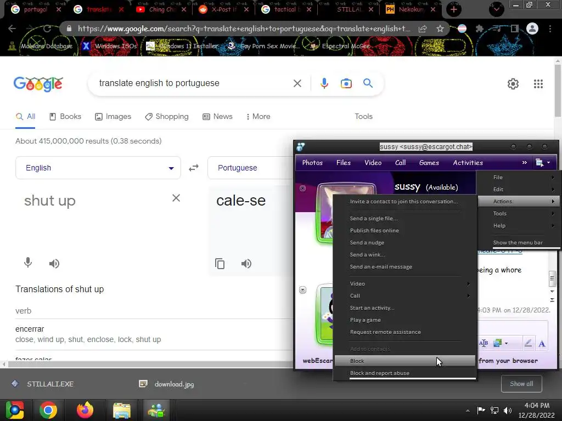Image resolution: width=562 pixels, height=421 pixels.
Task: Open File Explorer from taskbar
Action: [121, 410]
